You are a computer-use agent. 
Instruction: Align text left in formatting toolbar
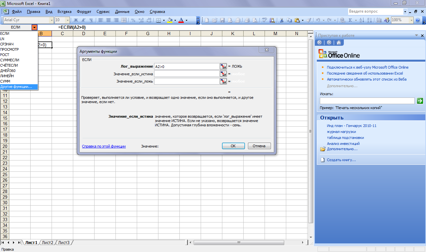101,20
